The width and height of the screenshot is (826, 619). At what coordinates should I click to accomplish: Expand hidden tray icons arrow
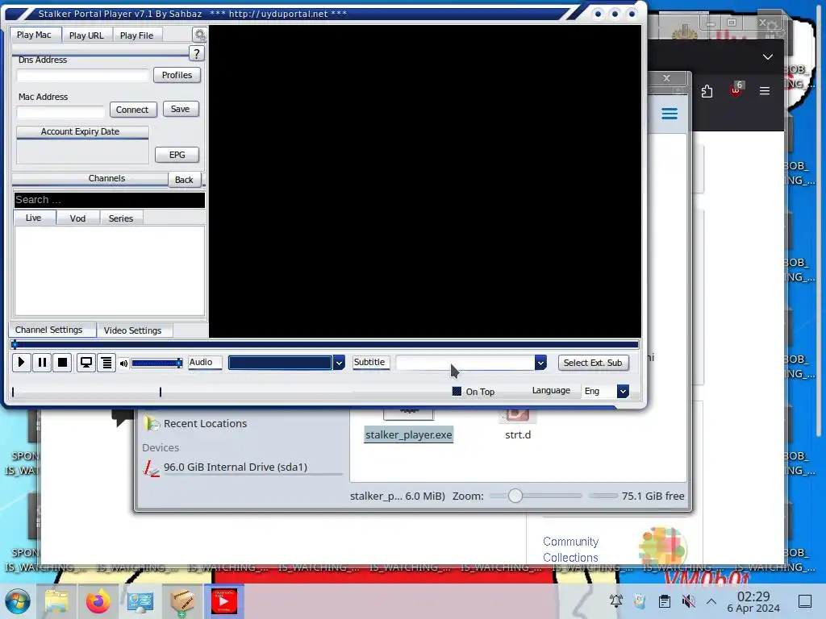click(x=711, y=600)
